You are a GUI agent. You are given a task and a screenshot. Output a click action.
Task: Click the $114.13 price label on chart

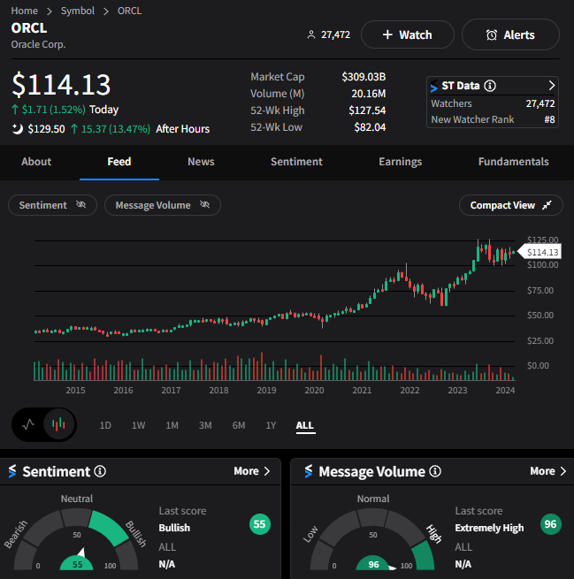pyautogui.click(x=540, y=252)
